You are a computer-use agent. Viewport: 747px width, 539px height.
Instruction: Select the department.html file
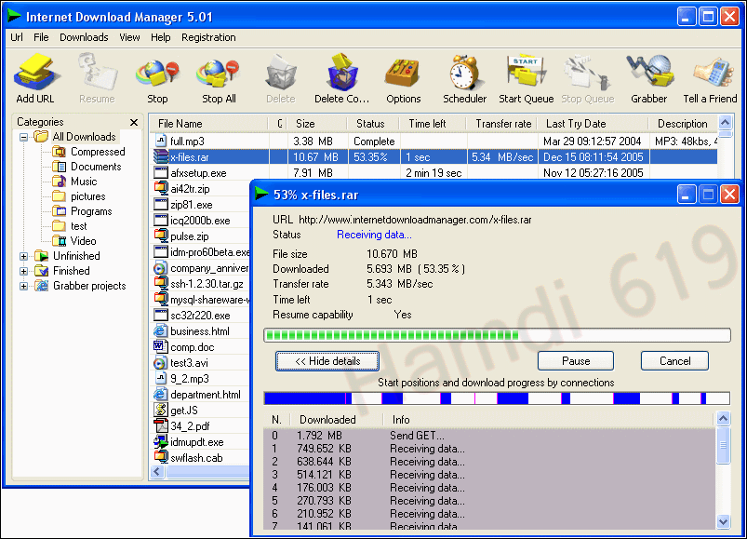[206, 394]
